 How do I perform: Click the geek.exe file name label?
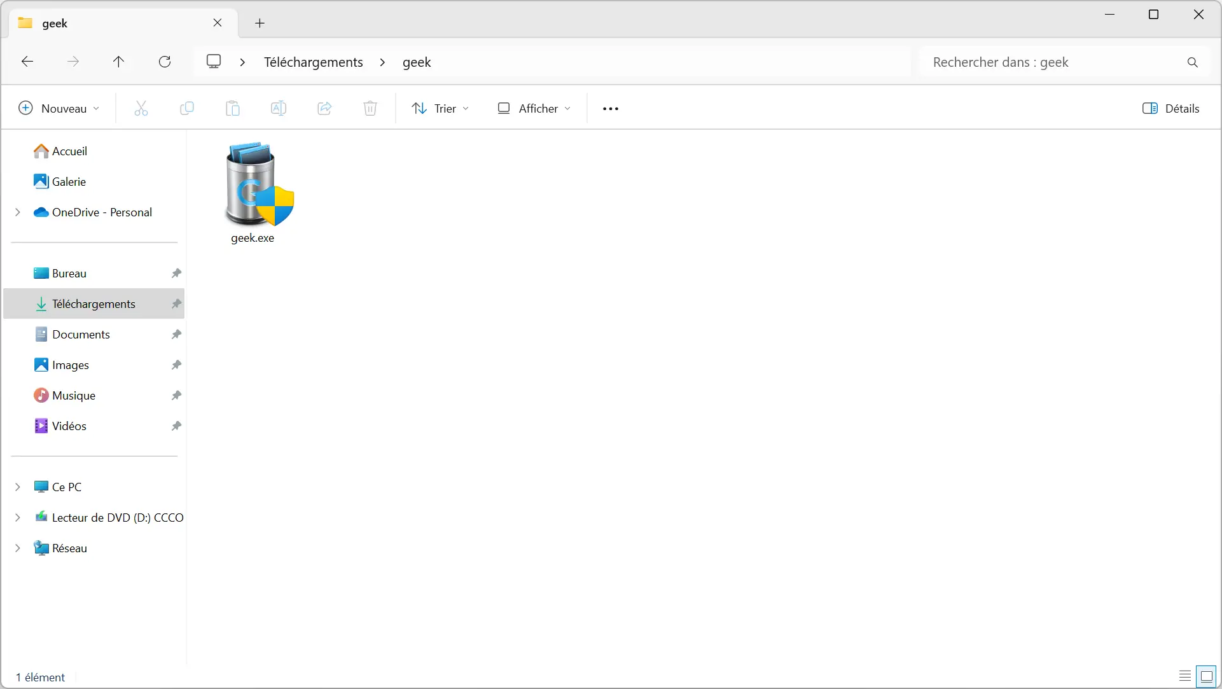click(x=253, y=238)
